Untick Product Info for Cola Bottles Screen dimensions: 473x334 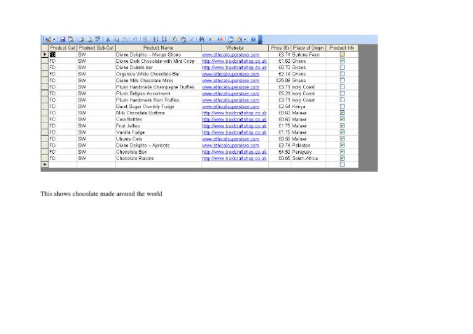342,119
